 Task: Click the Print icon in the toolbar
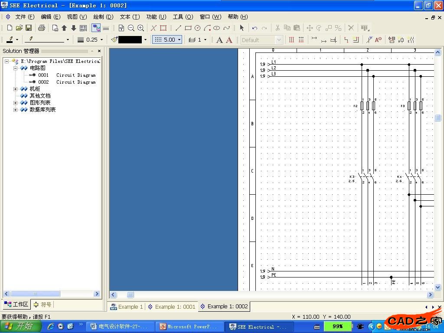[41, 28]
